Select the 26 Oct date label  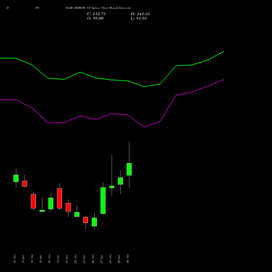point(93,259)
